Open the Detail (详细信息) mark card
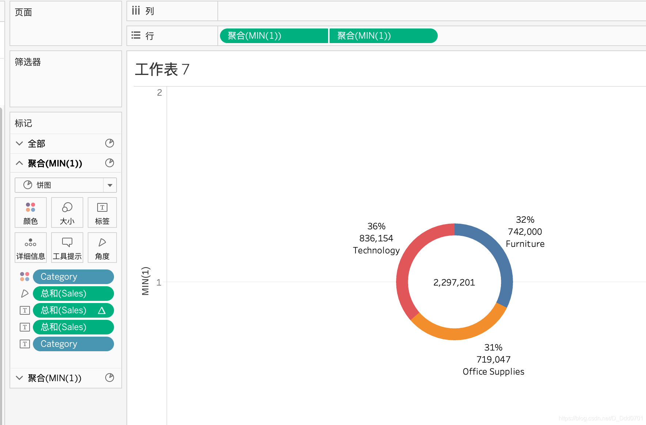Image resolution: width=646 pixels, height=425 pixels. [x=31, y=248]
